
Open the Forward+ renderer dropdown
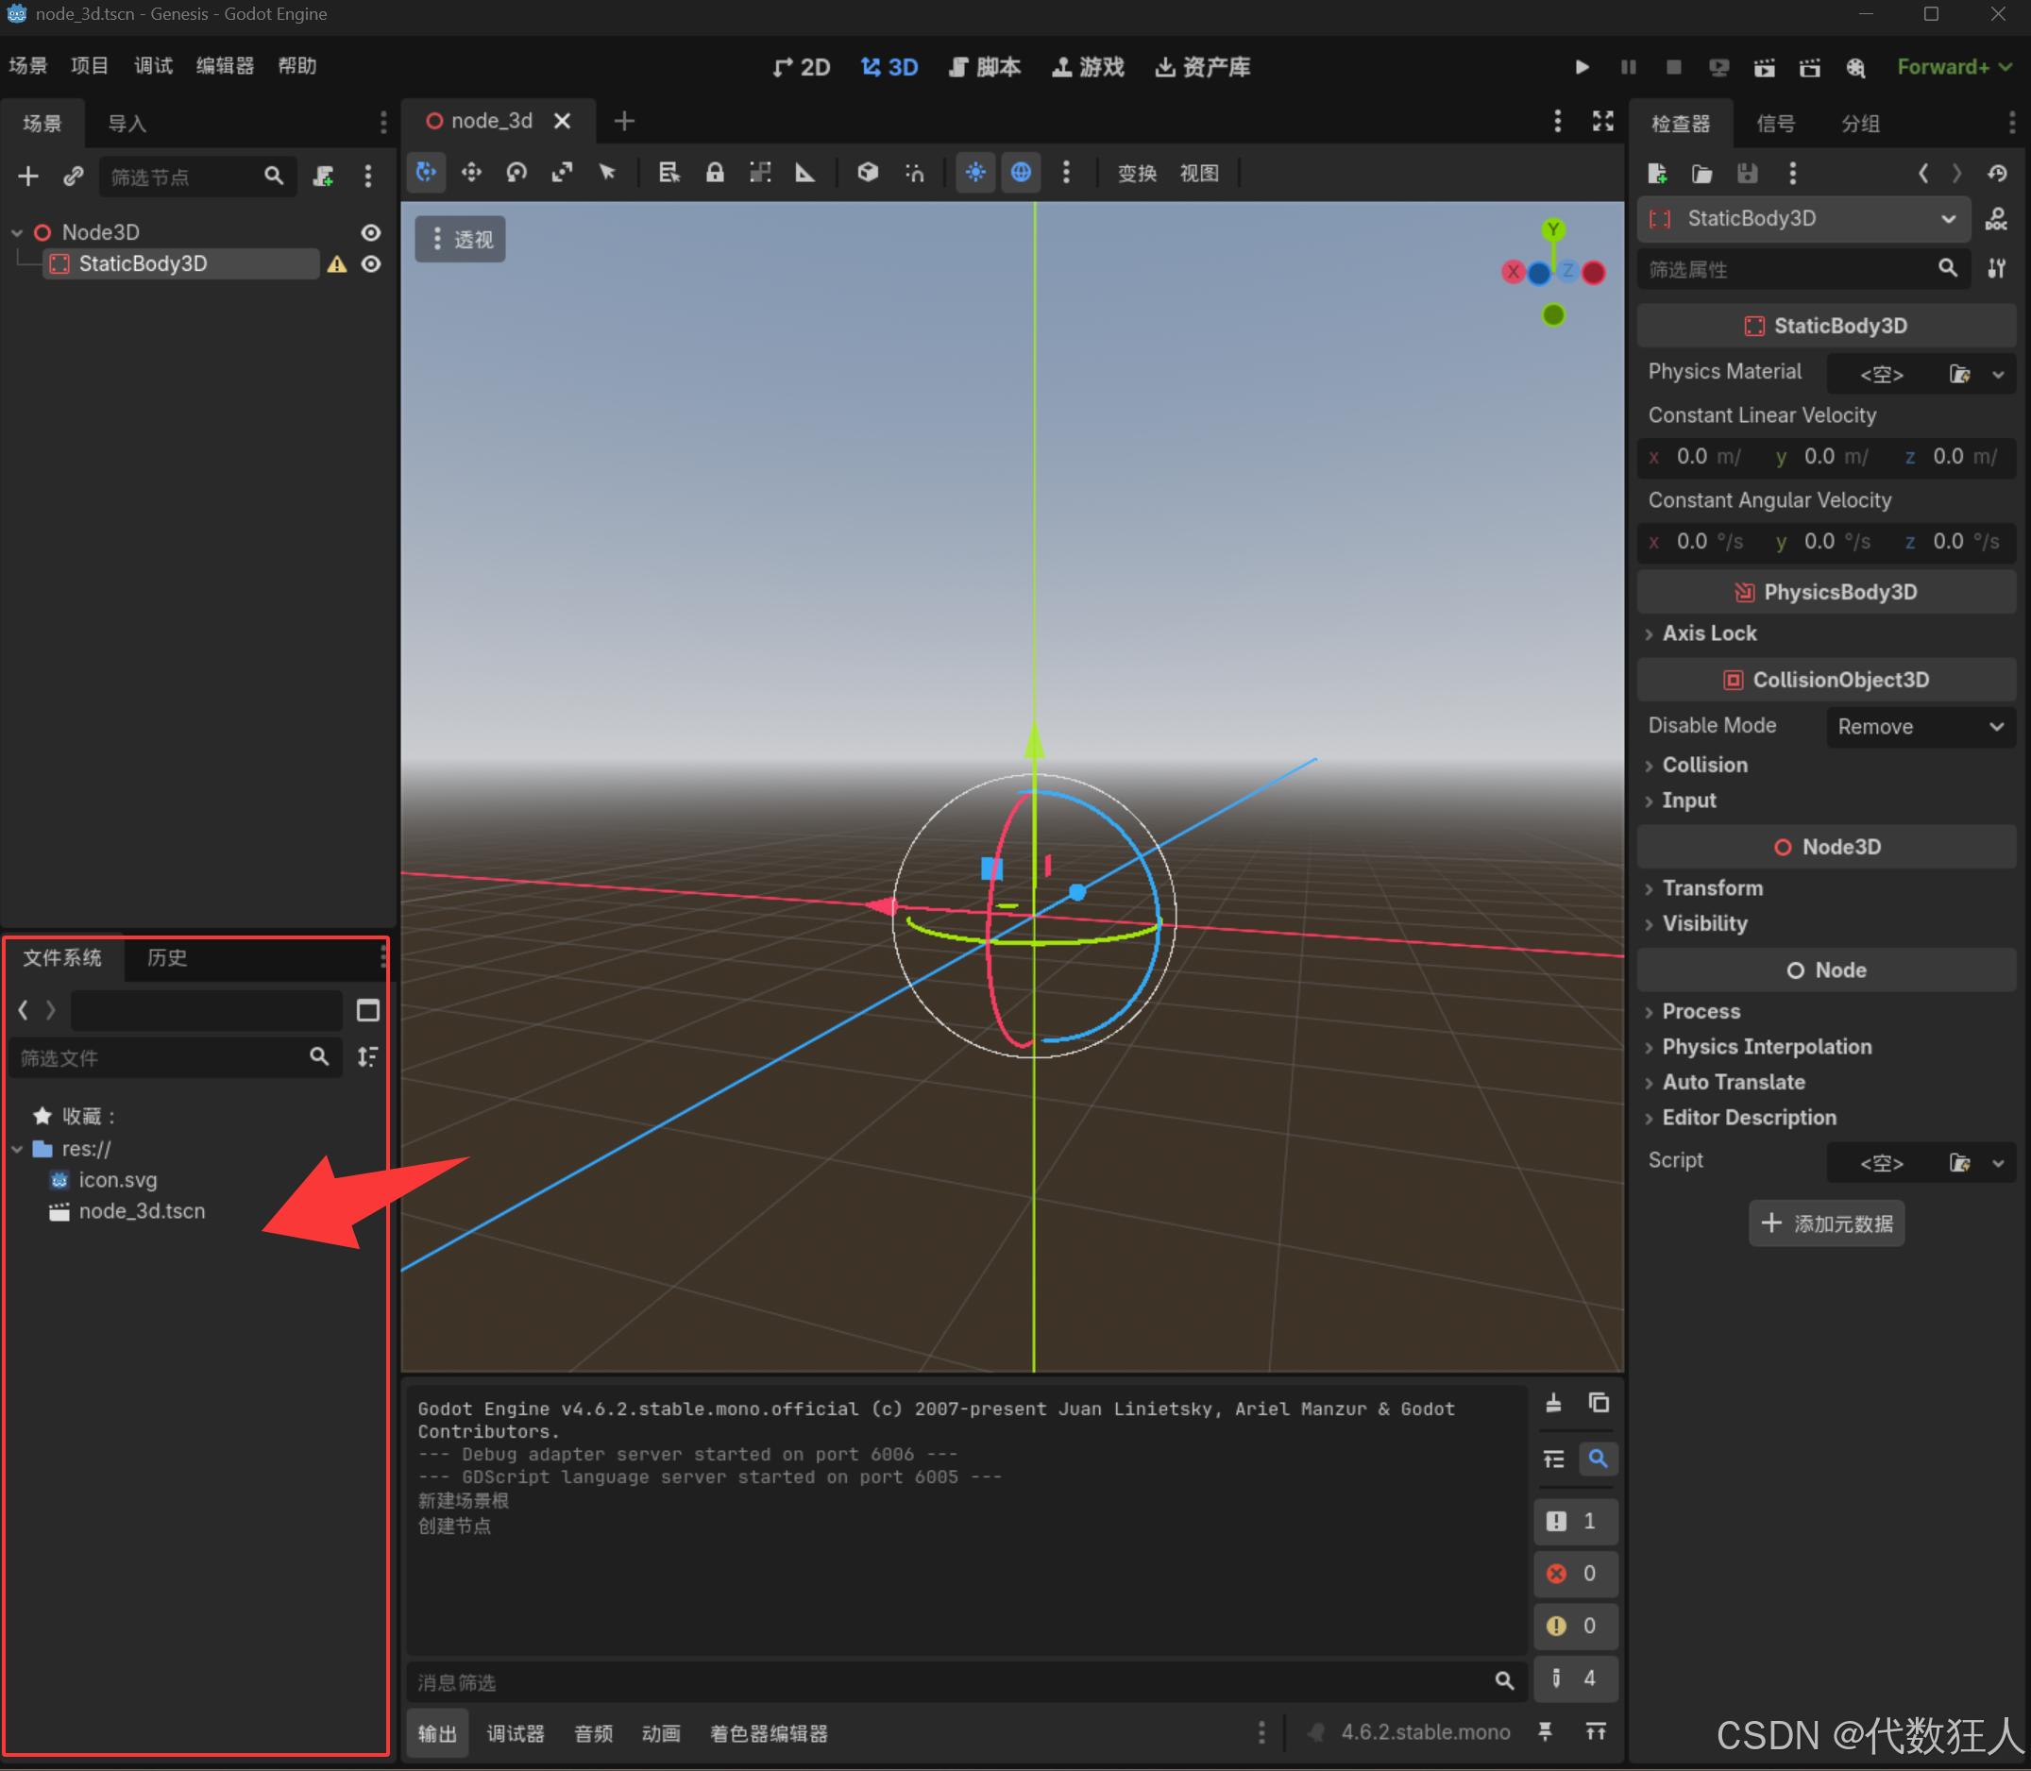pos(1954,67)
